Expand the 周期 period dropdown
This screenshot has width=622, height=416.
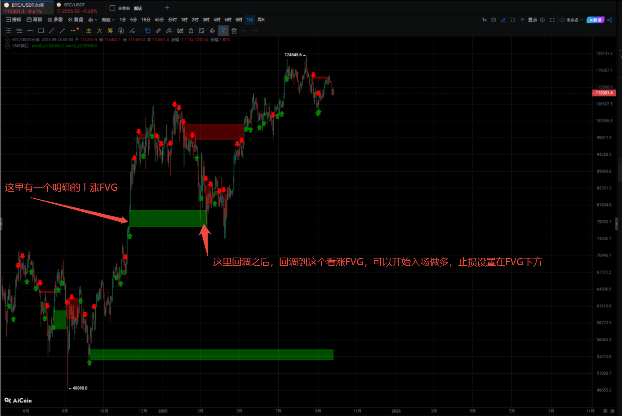coord(108,20)
